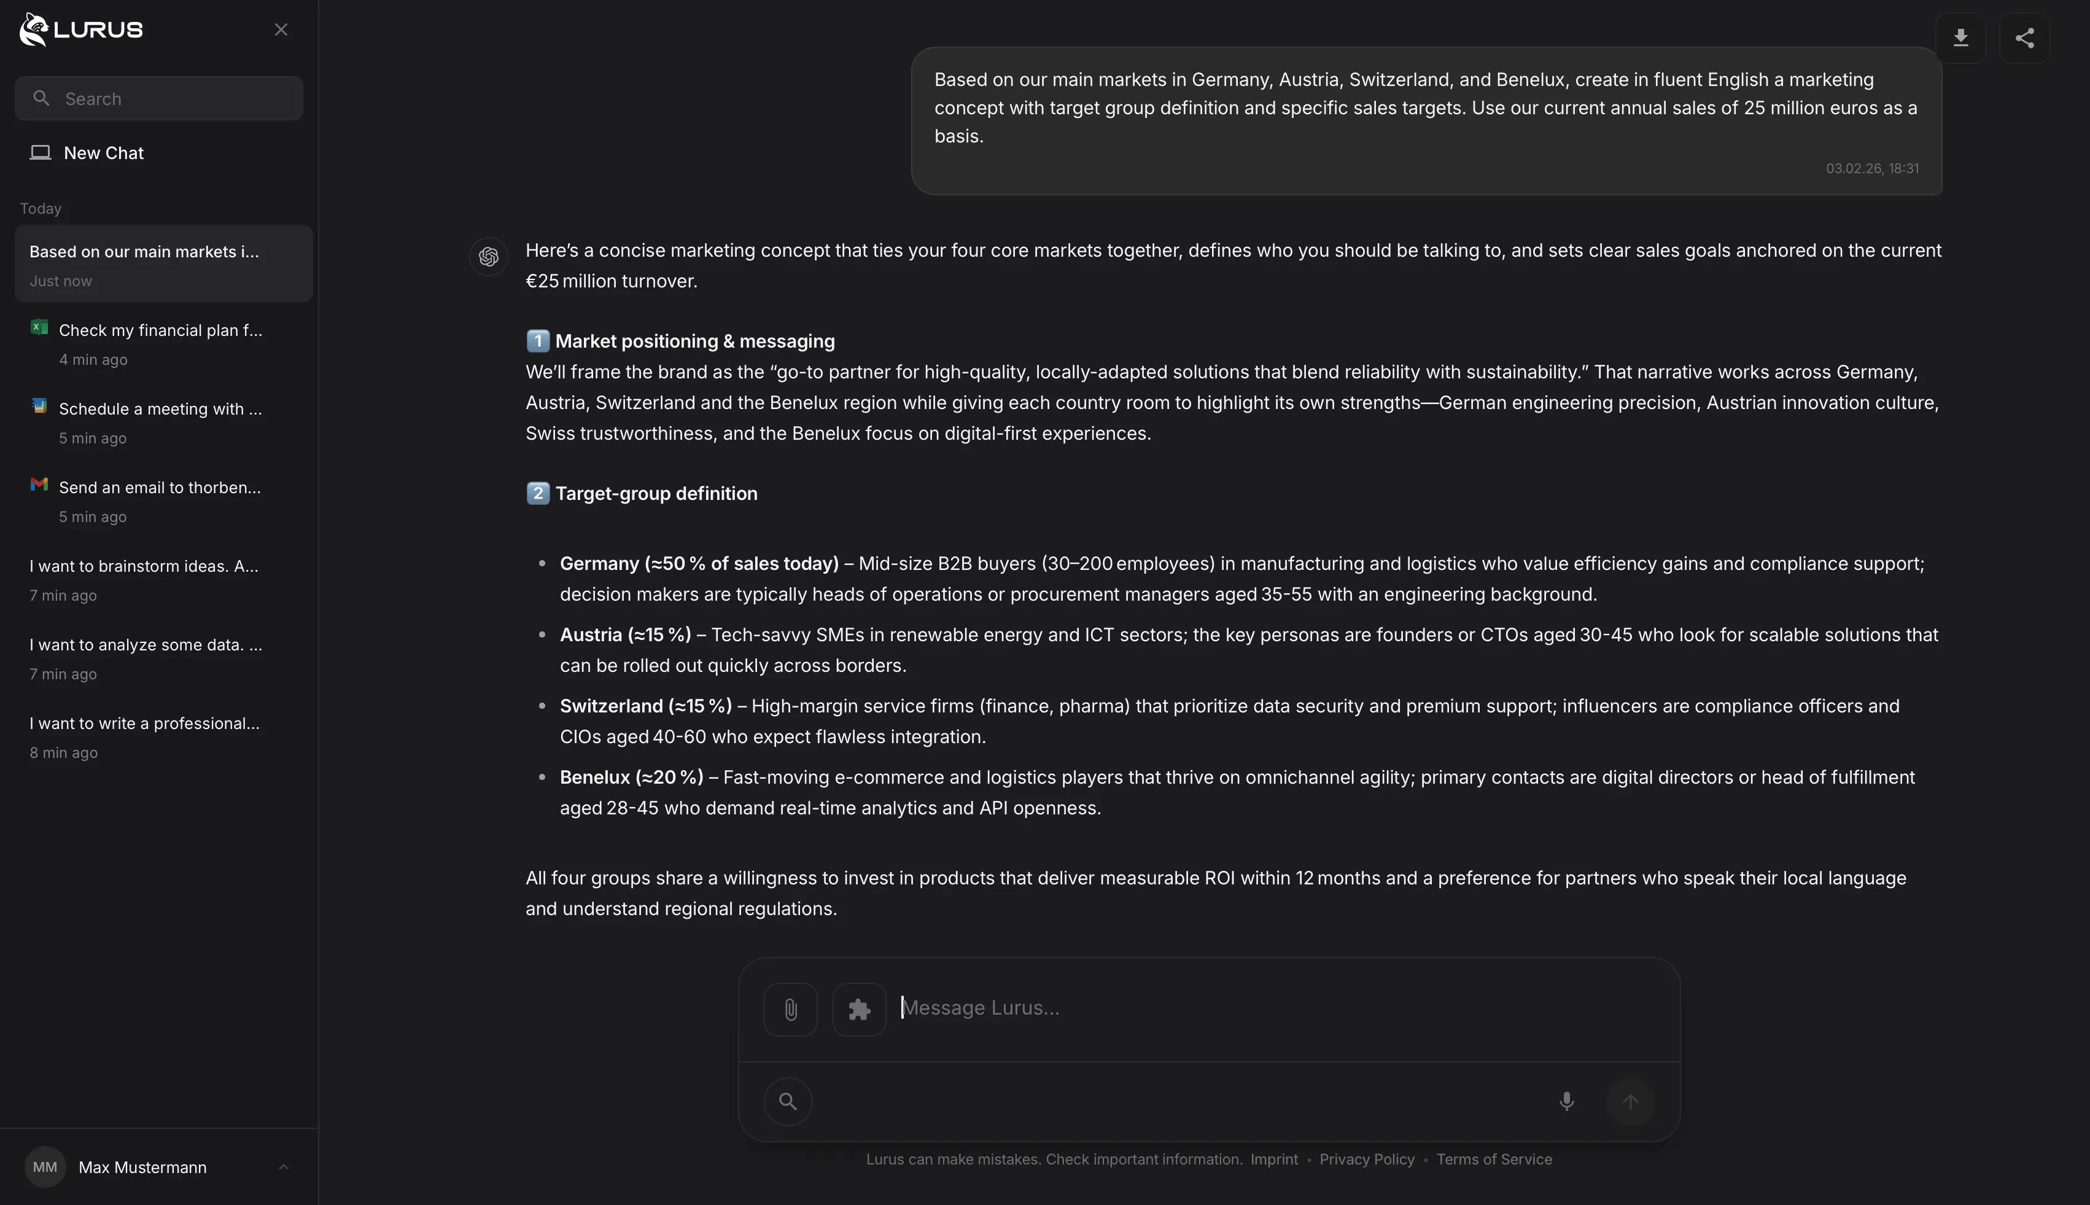The width and height of the screenshot is (2090, 1205).
Task: Activate the microphone voice input
Action: (1566, 1102)
